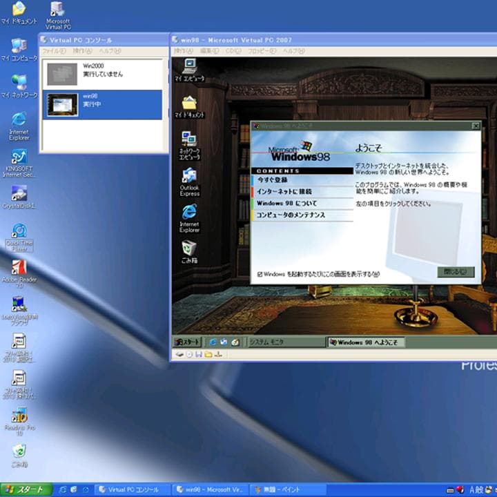Click 閉じる button in Windows 98 welcome dialog
497x497 pixels.
pos(456,272)
